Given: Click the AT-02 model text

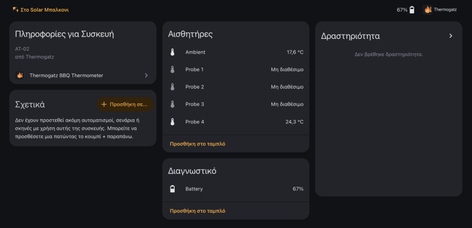Looking at the screenshot, I should coord(22,49).
